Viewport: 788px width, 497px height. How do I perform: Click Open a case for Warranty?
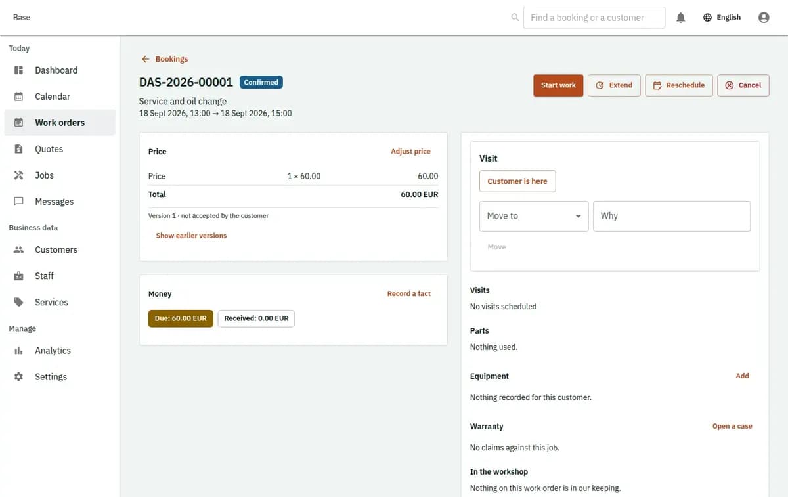[x=732, y=427]
